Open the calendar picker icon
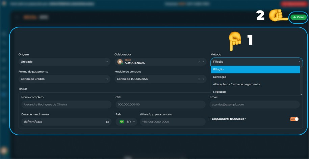Screen dimensions: 309x159 107,122
